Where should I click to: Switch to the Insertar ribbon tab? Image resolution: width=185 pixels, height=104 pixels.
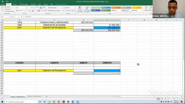15,4
